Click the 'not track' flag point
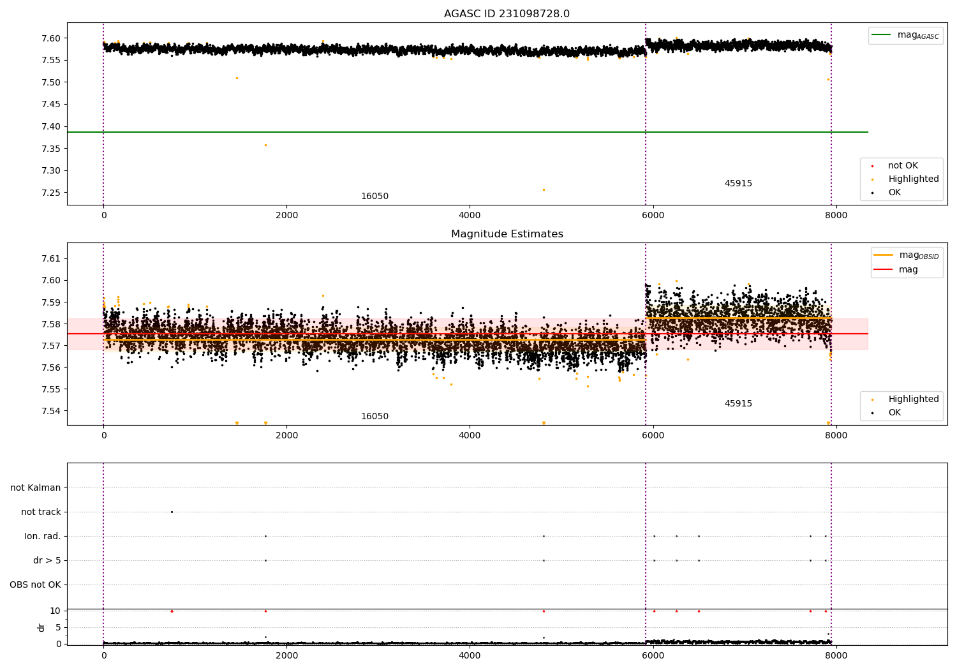 172,512
